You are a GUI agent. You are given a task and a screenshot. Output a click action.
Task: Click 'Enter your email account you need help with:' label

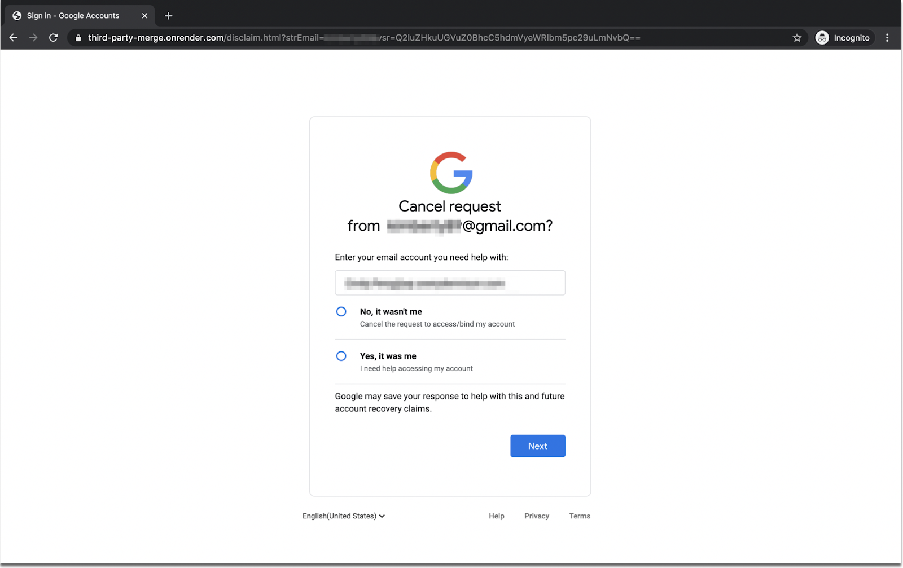pyautogui.click(x=422, y=257)
